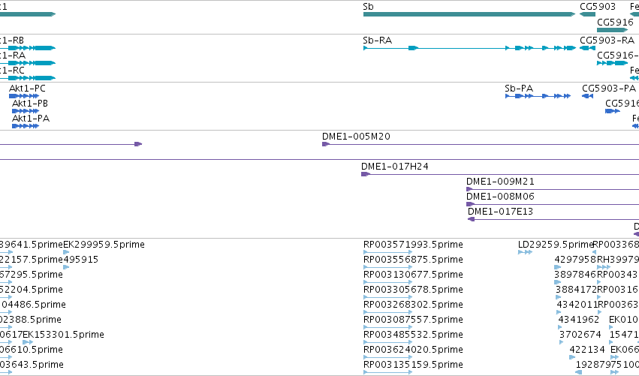
Task: Click the Sb-PA coding feature
Action: click(x=538, y=96)
